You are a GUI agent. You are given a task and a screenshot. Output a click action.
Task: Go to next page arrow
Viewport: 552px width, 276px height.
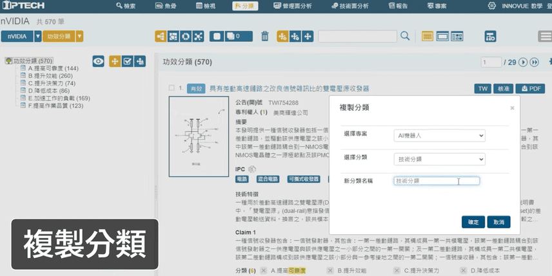click(524, 62)
